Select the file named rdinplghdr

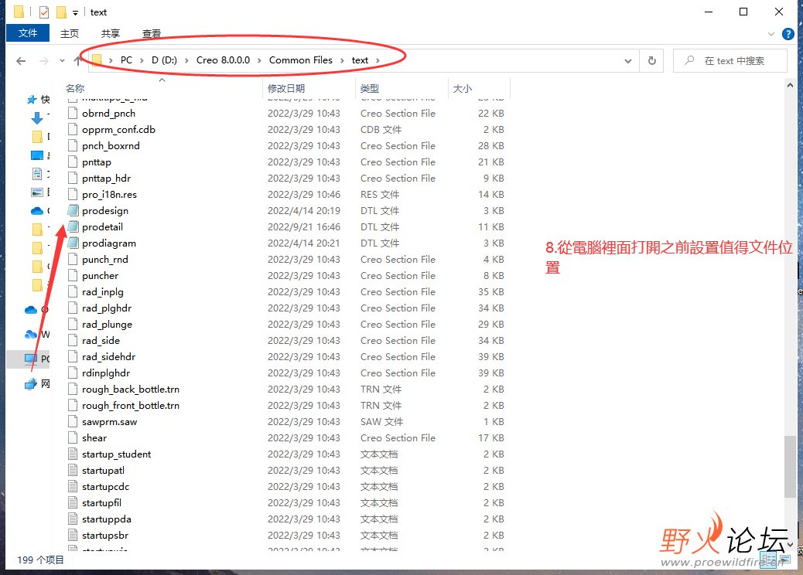(x=106, y=373)
